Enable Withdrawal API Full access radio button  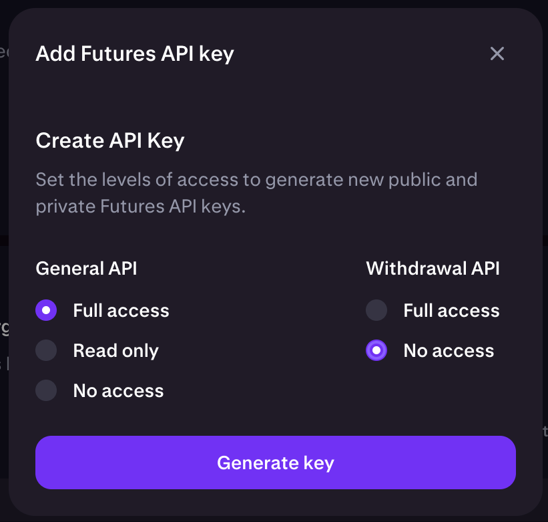tap(376, 310)
